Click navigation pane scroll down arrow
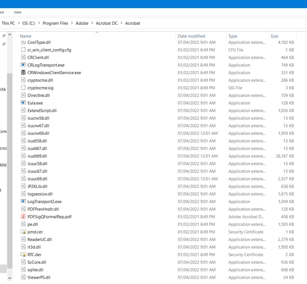 point(10,278)
